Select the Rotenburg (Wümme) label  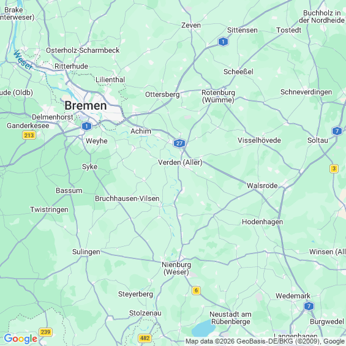(x=218, y=96)
